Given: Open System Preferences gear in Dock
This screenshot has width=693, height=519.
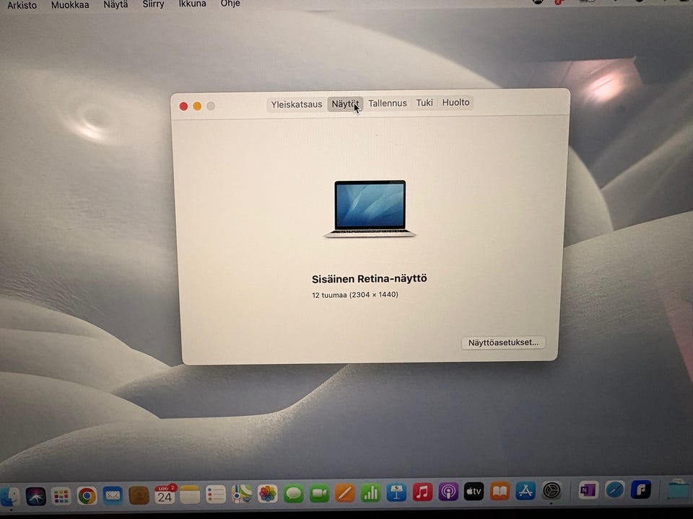Looking at the screenshot, I should click(x=551, y=490).
